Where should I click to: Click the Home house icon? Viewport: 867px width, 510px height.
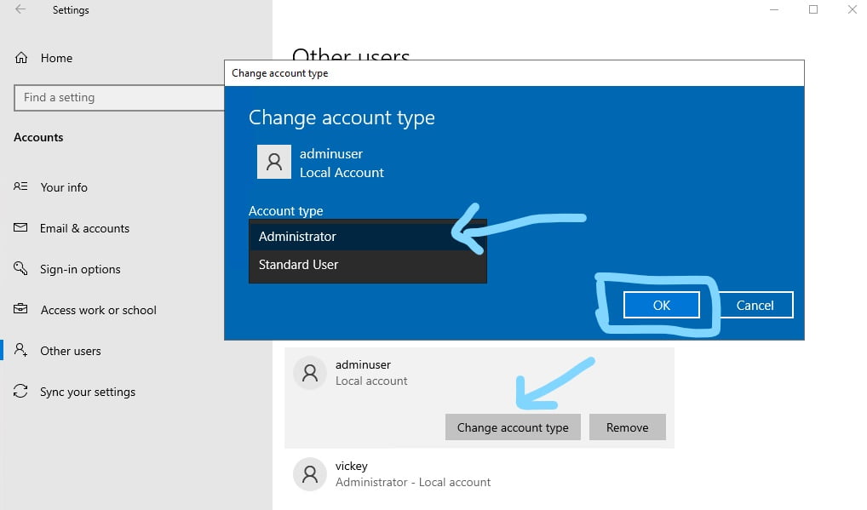21,57
